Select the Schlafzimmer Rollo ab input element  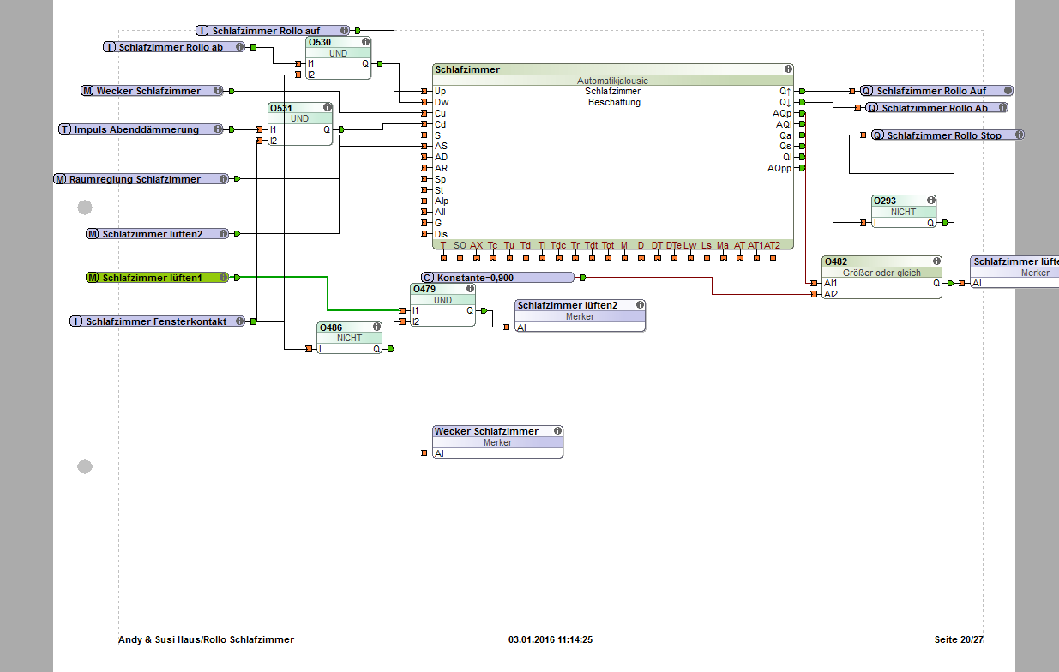pos(176,47)
